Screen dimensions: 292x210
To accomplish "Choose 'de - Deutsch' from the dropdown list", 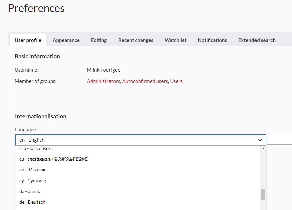I will point(32,202).
